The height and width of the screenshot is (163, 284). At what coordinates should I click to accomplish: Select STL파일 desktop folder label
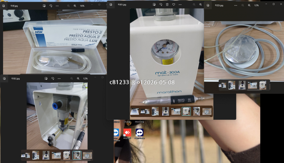pos(127,122)
